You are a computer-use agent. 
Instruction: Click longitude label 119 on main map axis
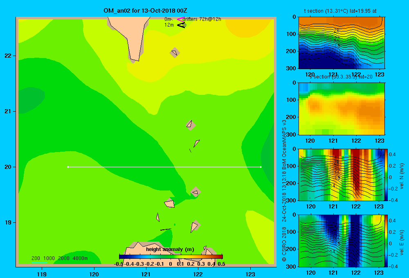click(42, 274)
